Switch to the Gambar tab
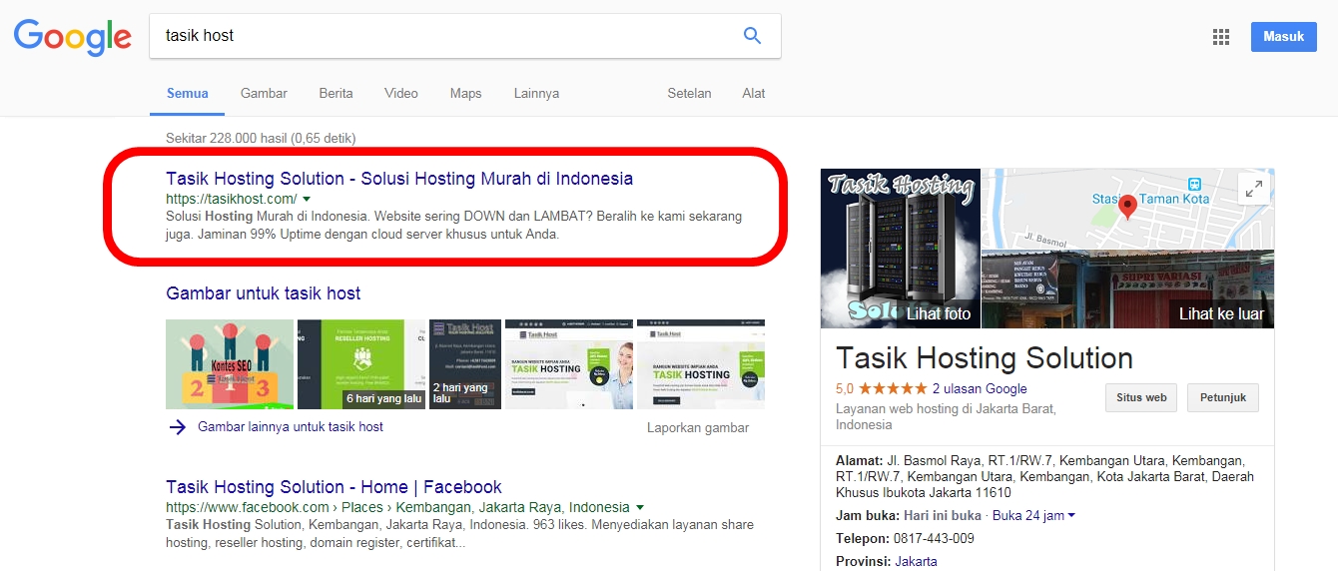The width and height of the screenshot is (1338, 571). pyautogui.click(x=264, y=93)
